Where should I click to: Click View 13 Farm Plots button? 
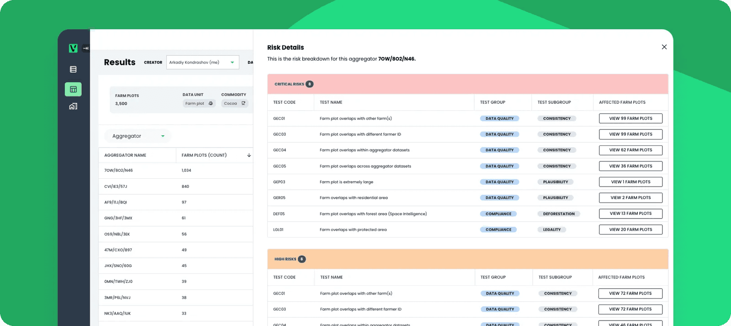tap(630, 214)
